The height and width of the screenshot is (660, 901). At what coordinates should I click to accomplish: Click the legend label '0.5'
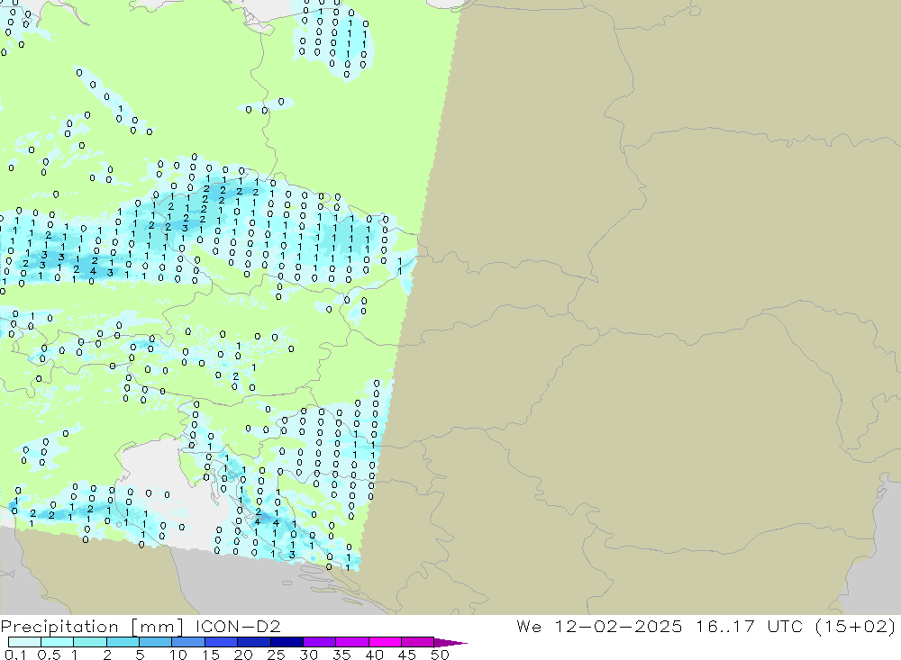(49, 655)
